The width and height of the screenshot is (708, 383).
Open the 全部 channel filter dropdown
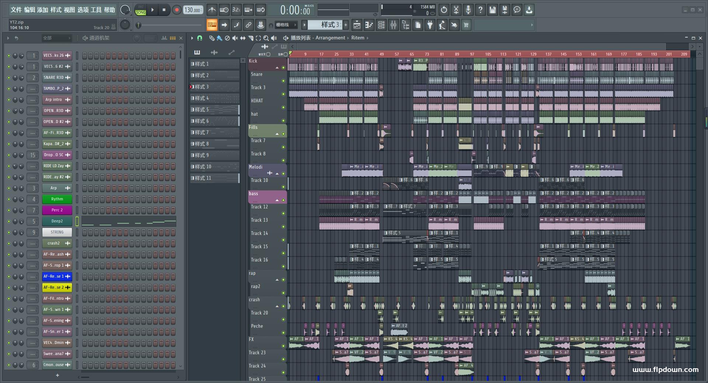point(56,38)
